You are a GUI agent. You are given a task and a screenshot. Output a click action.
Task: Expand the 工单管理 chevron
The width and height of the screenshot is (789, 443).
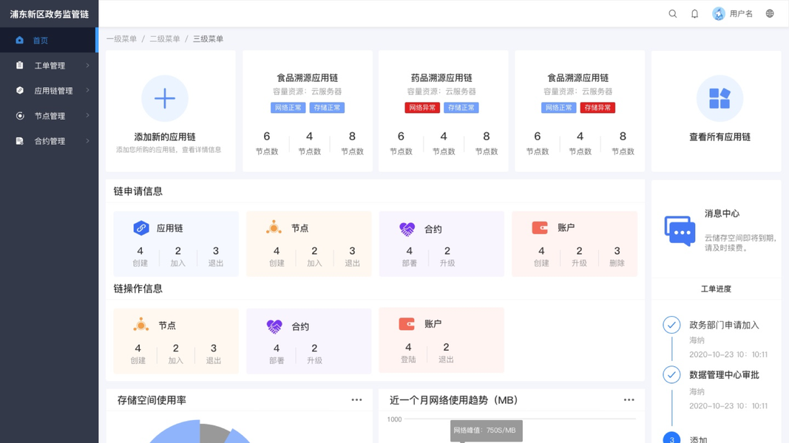(x=87, y=65)
